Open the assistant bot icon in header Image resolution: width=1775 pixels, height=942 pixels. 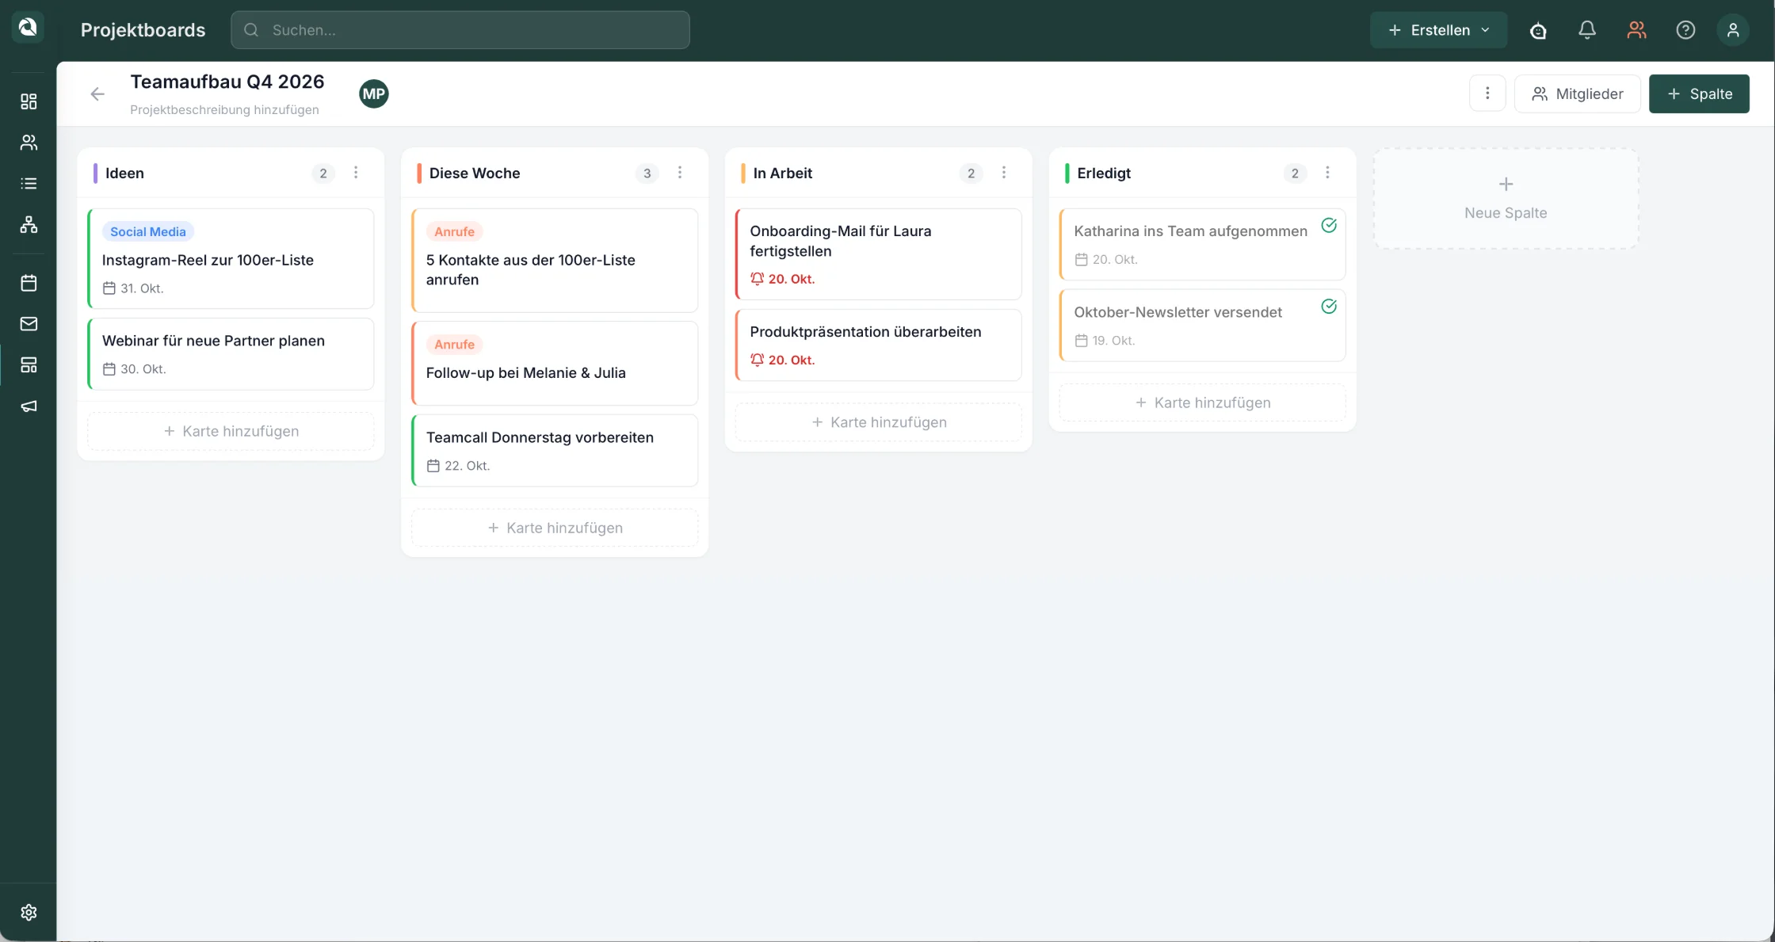[x=1538, y=30]
